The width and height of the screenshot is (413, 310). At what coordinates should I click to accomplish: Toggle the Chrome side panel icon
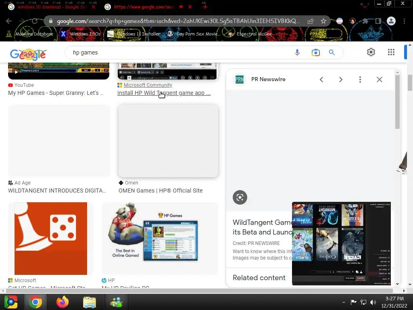coord(378,21)
